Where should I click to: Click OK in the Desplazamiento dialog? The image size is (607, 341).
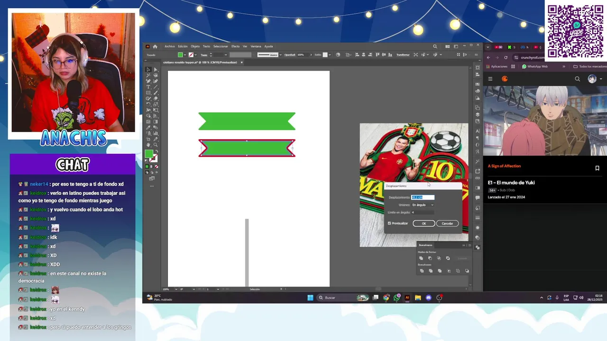(x=424, y=224)
